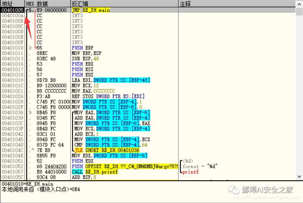Select the PUSH EBP instruction

click(82, 48)
